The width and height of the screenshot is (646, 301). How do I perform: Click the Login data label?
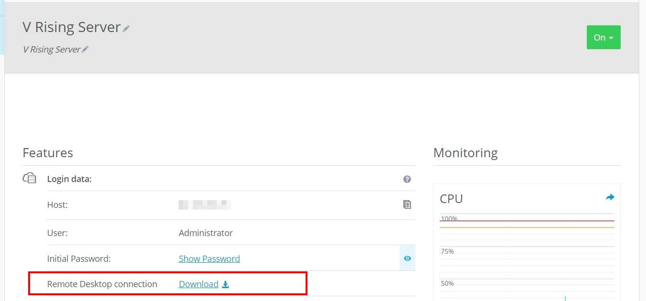coord(69,179)
